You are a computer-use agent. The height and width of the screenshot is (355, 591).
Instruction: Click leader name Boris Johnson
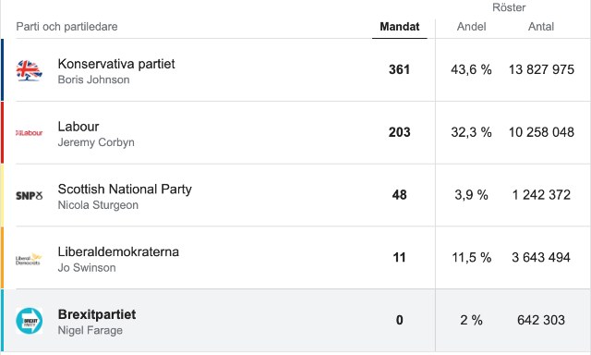click(x=93, y=80)
